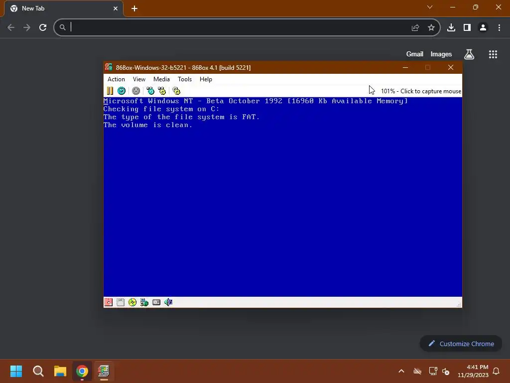The image size is (510, 383).
Task: Open Chrome tab search chevron
Action: [430, 7]
